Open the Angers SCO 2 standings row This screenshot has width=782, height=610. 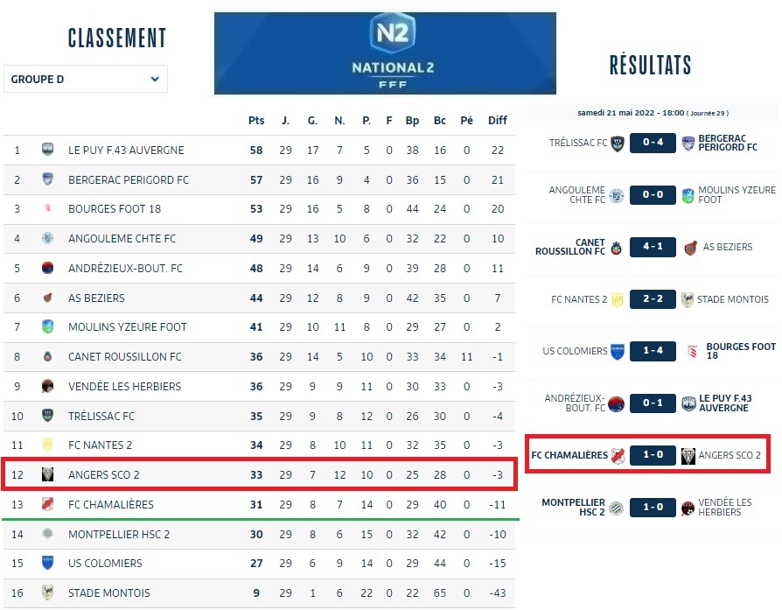(x=259, y=475)
